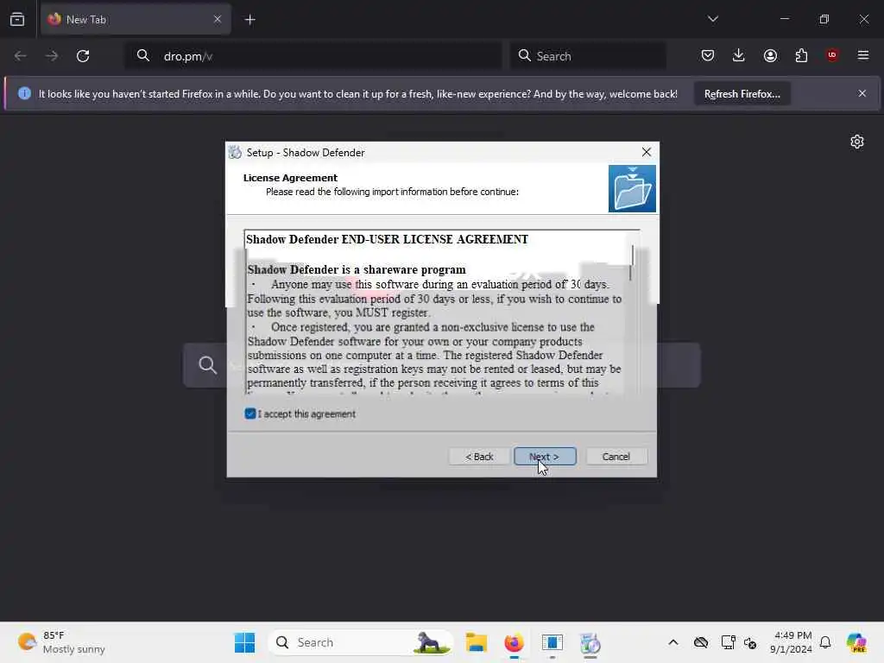
Task: Click the Firefox Search box in toolbar
Action: pyautogui.click(x=588, y=56)
